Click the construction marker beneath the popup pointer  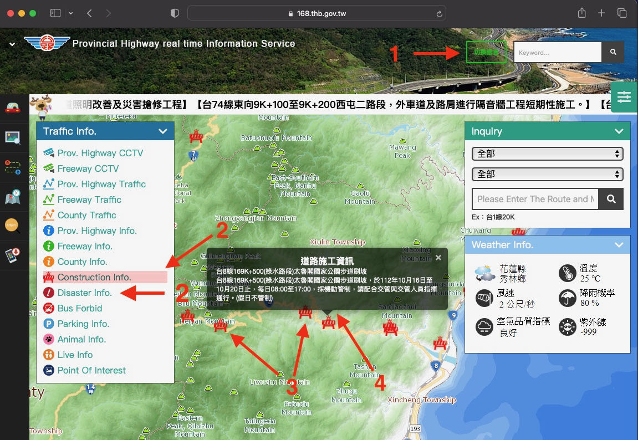pos(328,323)
